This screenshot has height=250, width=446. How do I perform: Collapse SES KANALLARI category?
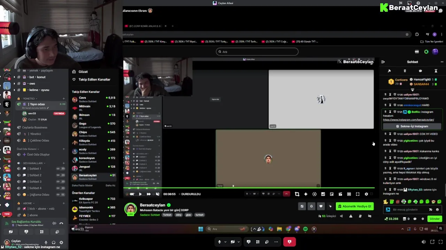click(31, 163)
